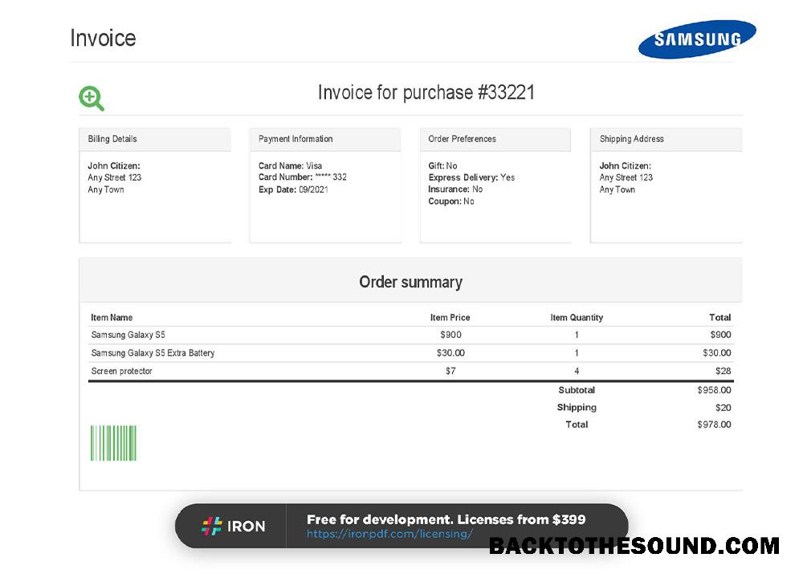The width and height of the screenshot is (803, 578).
Task: Click the Total column header
Action: click(x=720, y=317)
